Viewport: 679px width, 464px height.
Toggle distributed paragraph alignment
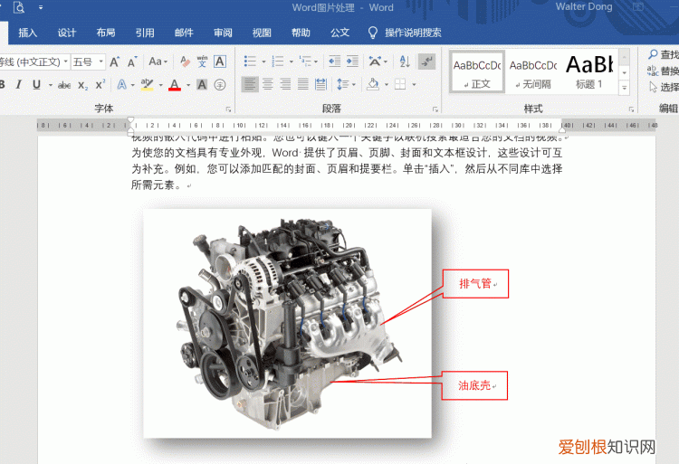pyautogui.click(x=320, y=84)
